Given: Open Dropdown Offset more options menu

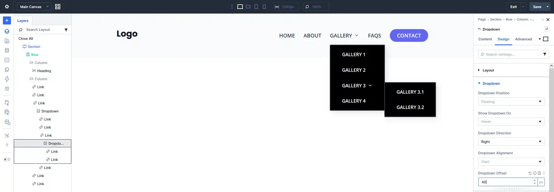Looking at the screenshot, I should [x=544, y=173].
